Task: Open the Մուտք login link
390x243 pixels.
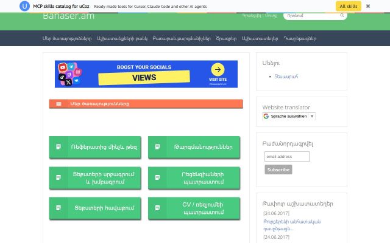Action: pos(271,15)
